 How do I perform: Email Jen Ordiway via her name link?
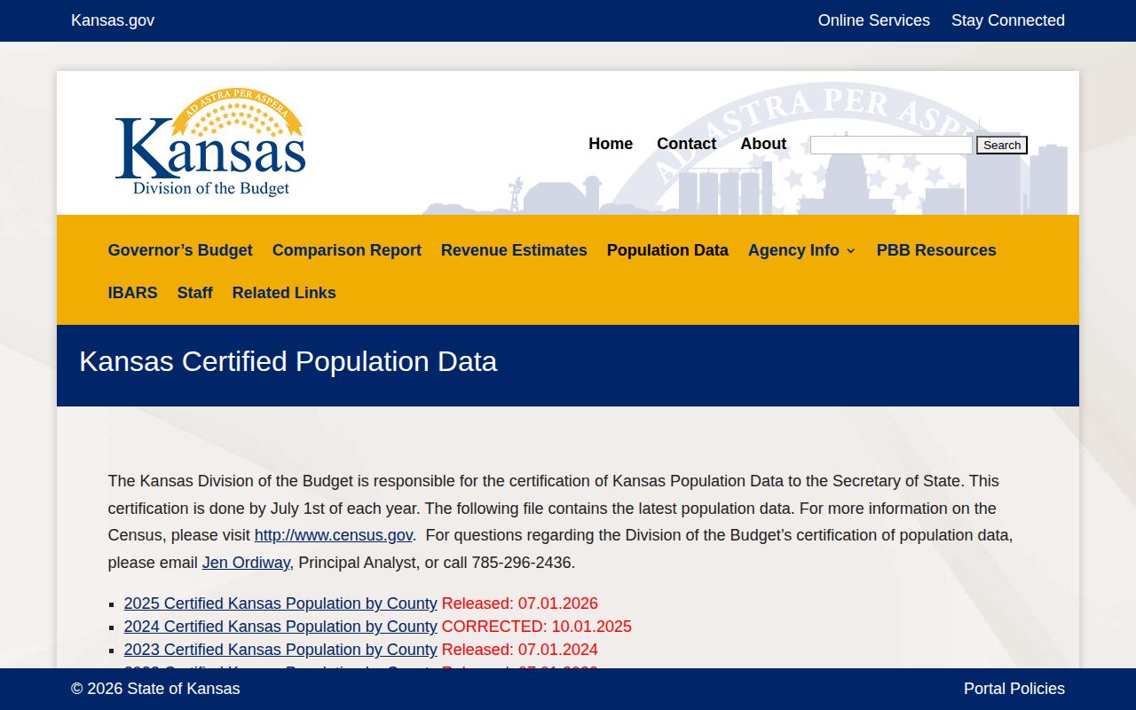[x=246, y=563]
